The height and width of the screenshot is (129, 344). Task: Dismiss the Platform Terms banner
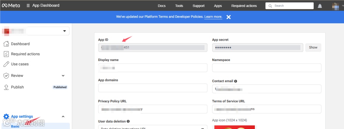229,17
